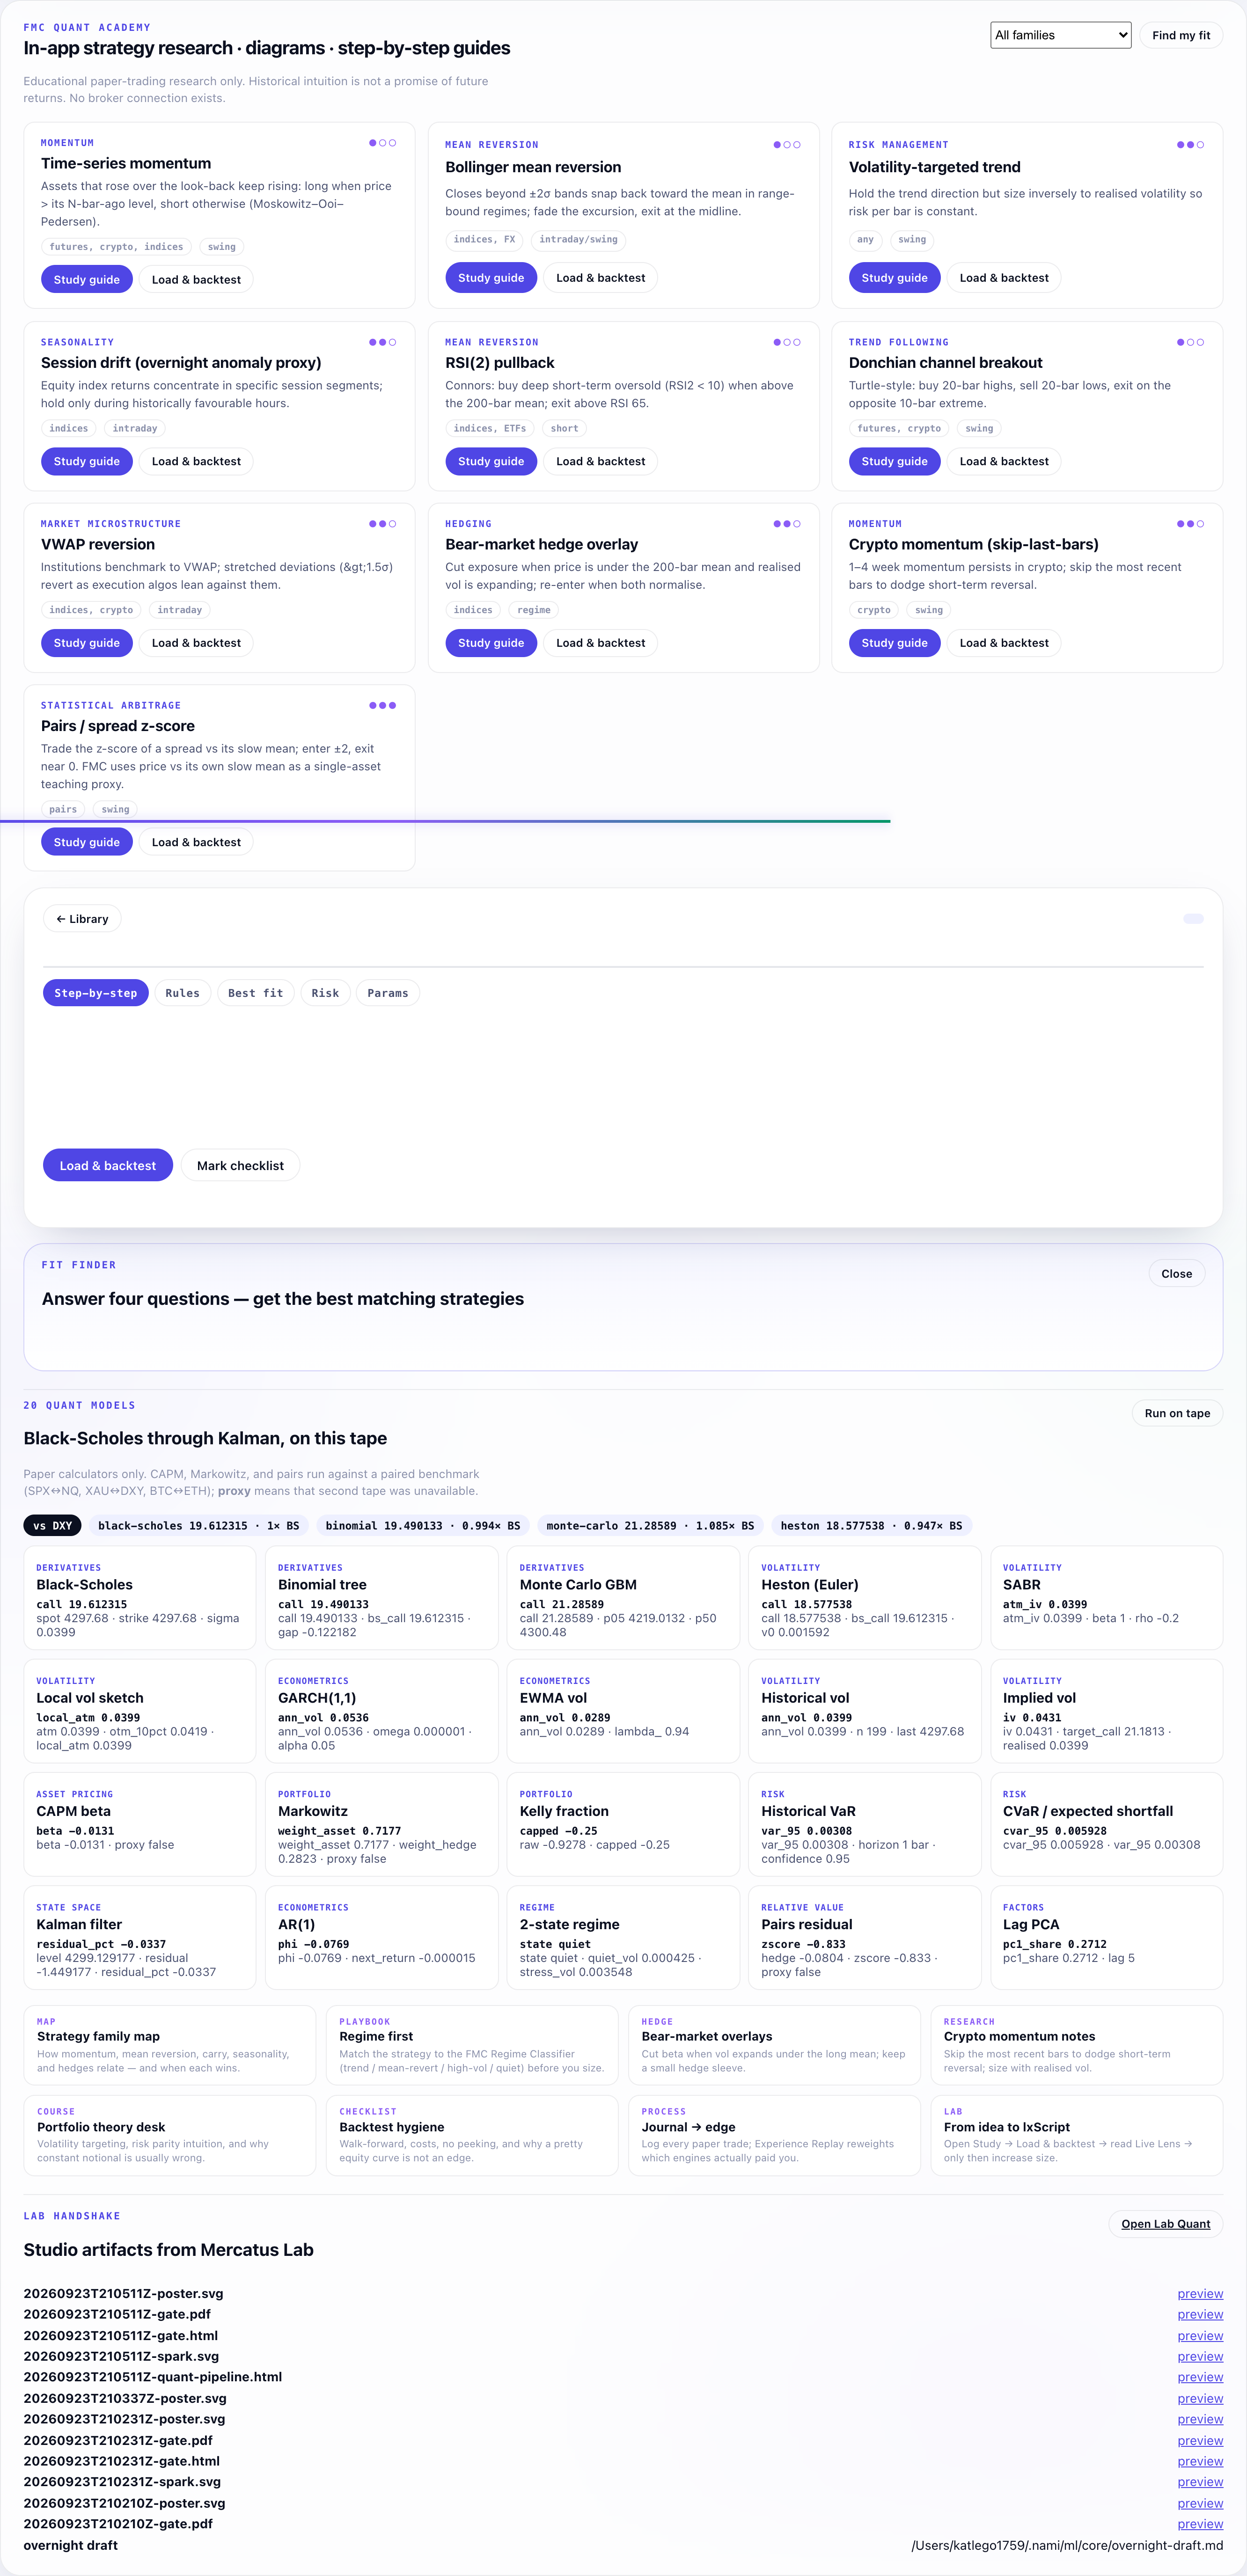
Task: Preview 20260923T210511Z-poster.svg
Action: (1200, 2294)
